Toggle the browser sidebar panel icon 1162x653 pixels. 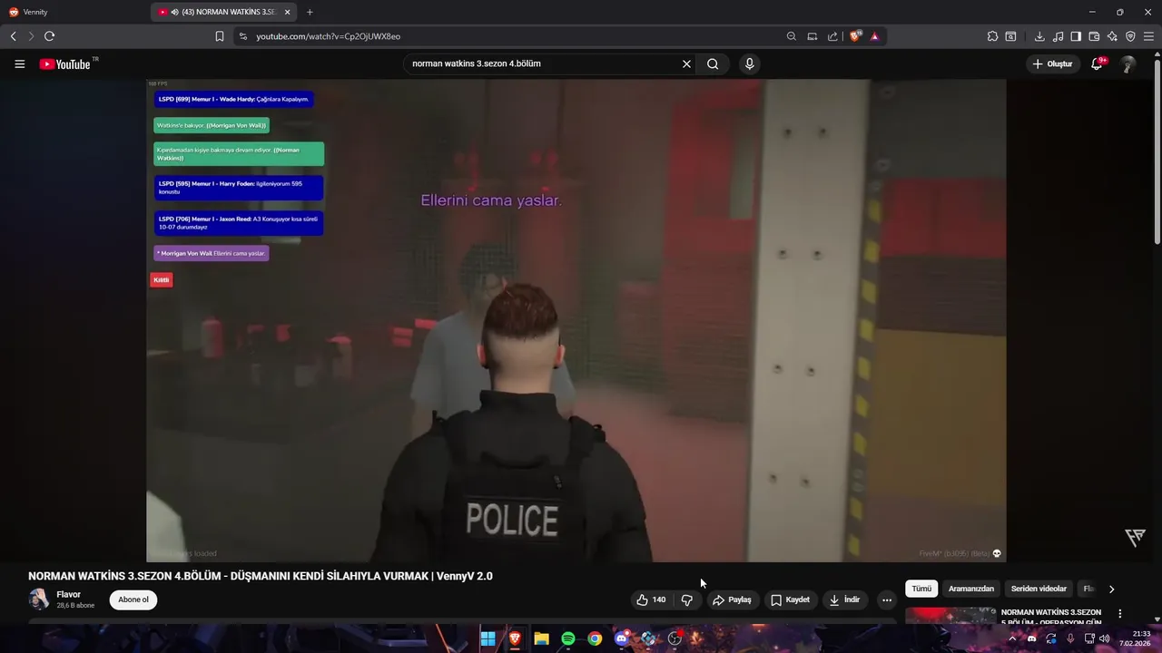pyautogui.click(x=1076, y=36)
